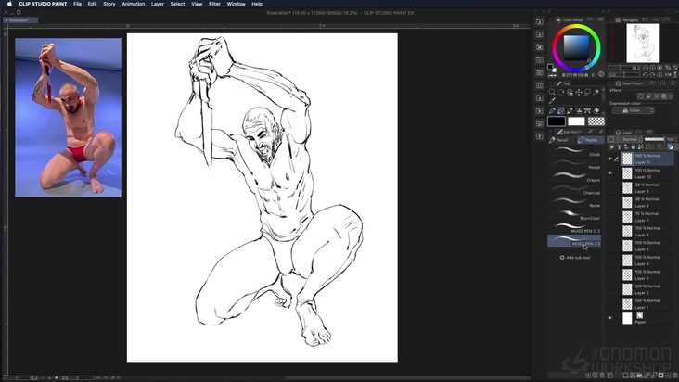Open the File menu
The height and width of the screenshot is (382, 679).
pyautogui.click(x=78, y=4)
